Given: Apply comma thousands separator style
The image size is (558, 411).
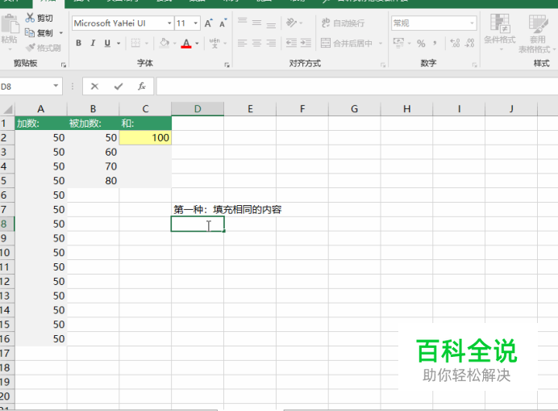Looking at the screenshot, I should pyautogui.click(x=435, y=43).
